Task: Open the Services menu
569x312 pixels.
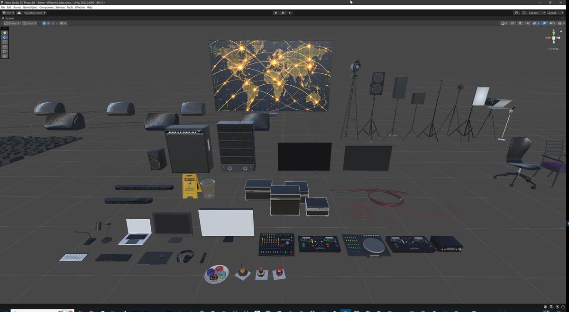Action: [x=60, y=8]
